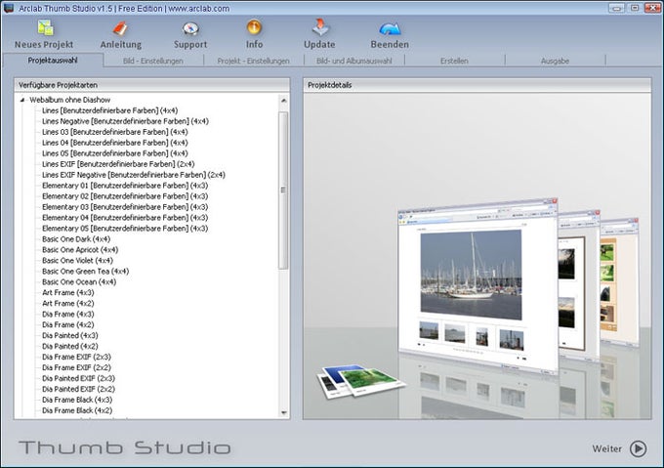Maximize the Thumb Studio window
The width and height of the screenshot is (664, 468).
coord(635,8)
